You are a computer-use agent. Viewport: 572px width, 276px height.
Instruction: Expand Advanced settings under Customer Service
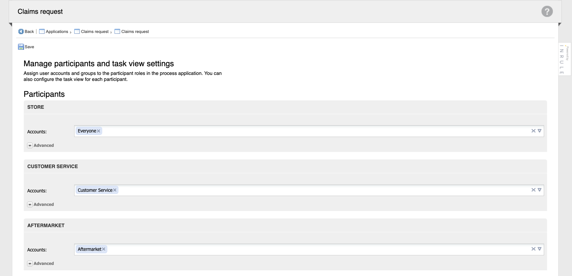[x=30, y=205]
